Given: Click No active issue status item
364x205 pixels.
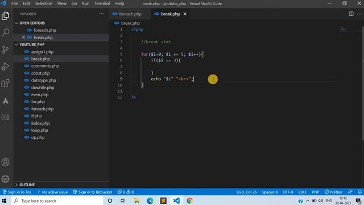Looking at the screenshot, I should (52, 192).
